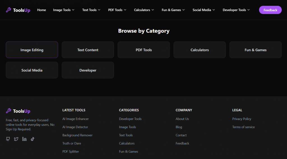This screenshot has height=159, width=287.
Task: Expand the Image Tools dropdown menu
Action: (64, 10)
